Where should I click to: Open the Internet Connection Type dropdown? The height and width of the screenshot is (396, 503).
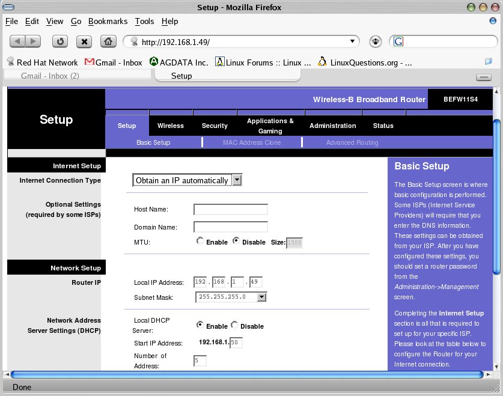pos(237,180)
